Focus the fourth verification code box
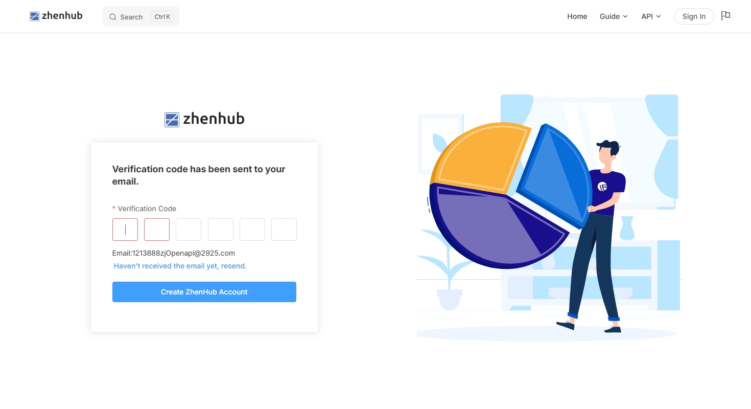 pos(221,230)
